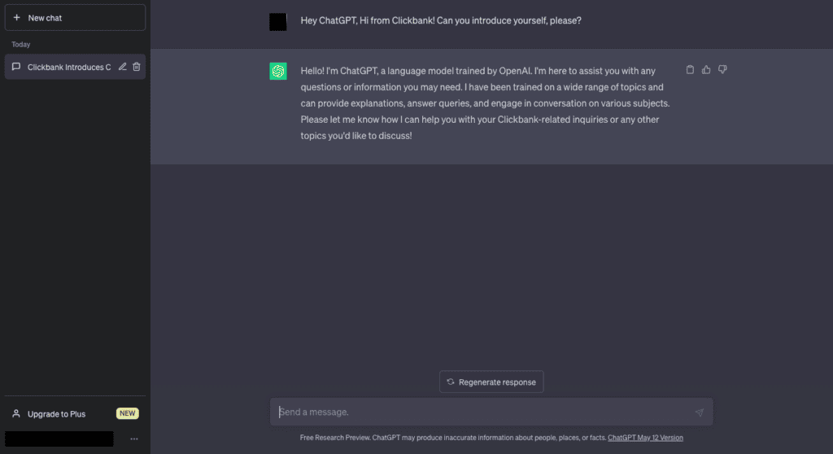Click the black user avatar in message

tap(278, 22)
